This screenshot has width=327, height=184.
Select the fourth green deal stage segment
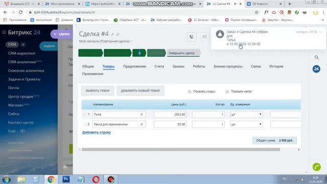156,53
